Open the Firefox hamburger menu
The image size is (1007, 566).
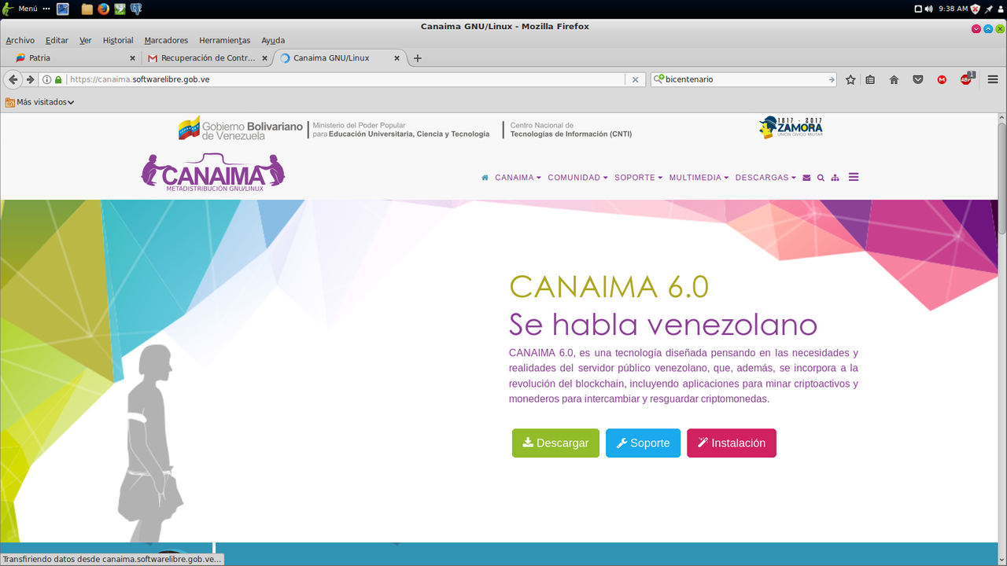pos(993,79)
